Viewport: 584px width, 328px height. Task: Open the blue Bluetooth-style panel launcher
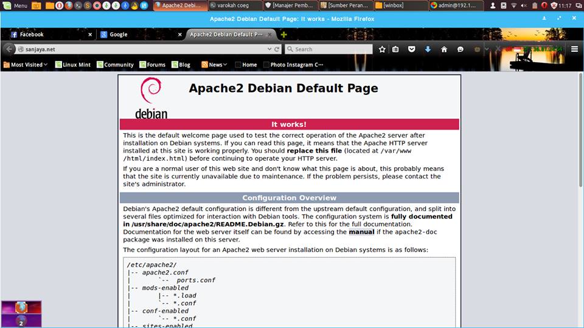[x=125, y=5]
